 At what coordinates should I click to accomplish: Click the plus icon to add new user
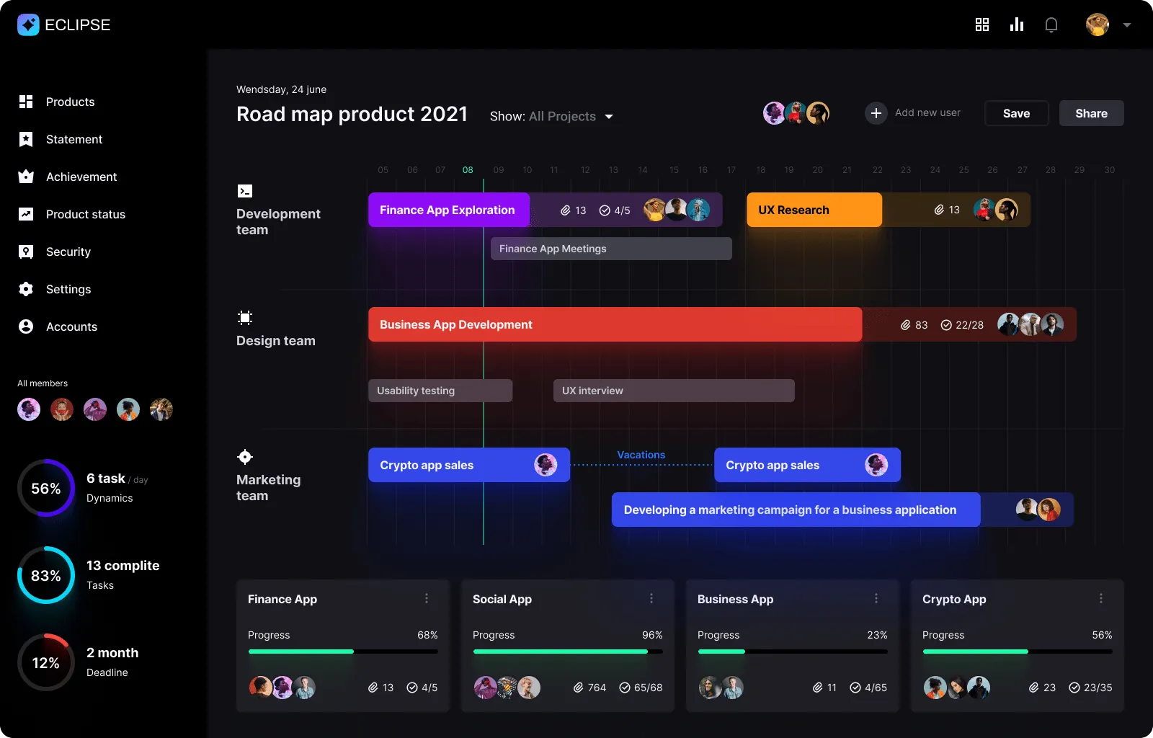pos(876,113)
